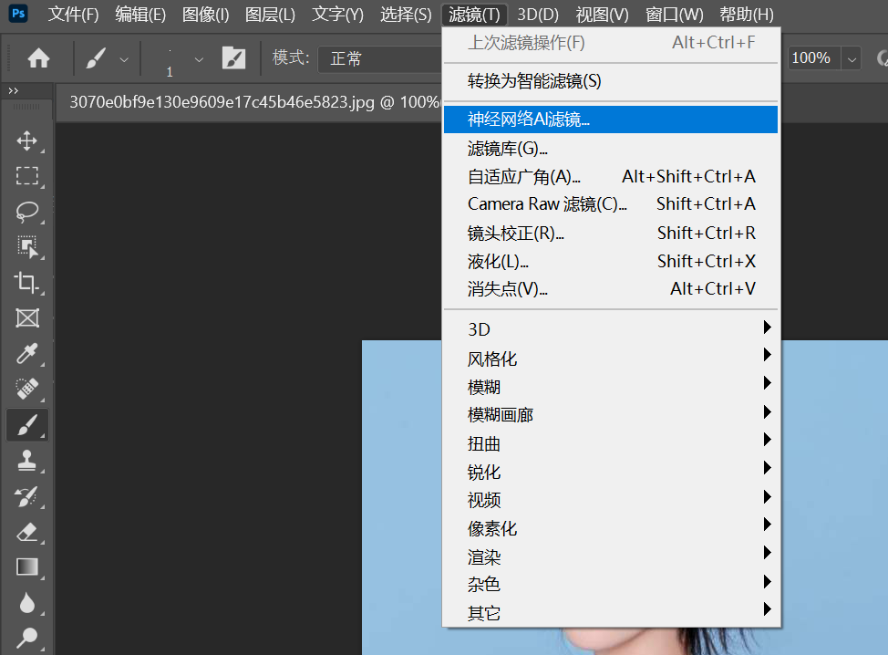888x655 pixels.
Task: Open the 窗口(W) menu
Action: pyautogui.click(x=674, y=15)
